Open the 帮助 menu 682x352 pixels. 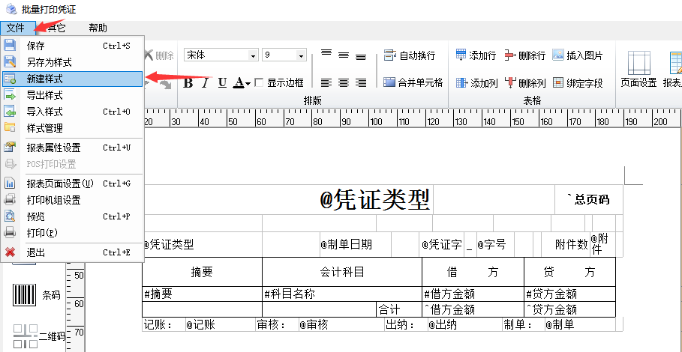(98, 28)
